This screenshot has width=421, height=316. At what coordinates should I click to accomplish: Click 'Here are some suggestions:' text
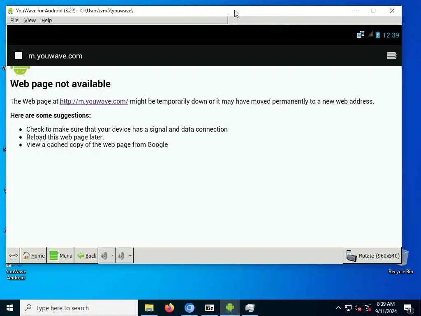(x=51, y=115)
